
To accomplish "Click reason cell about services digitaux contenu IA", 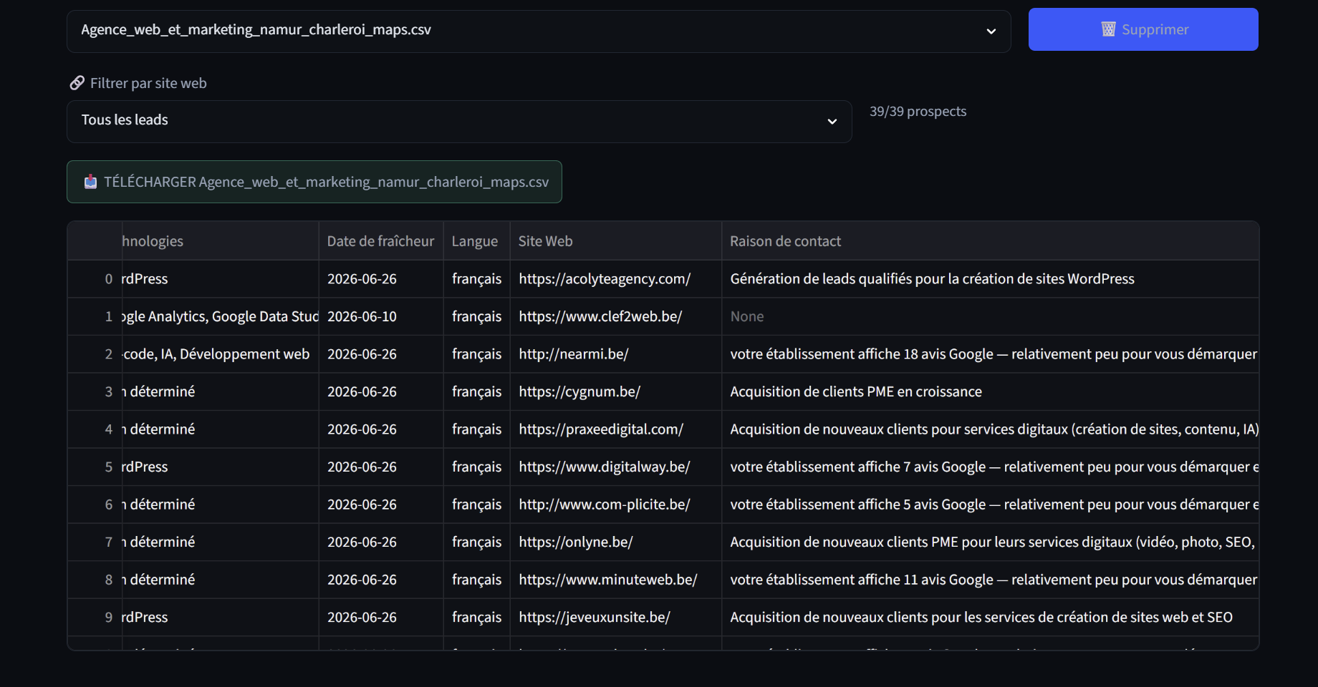I will coord(990,429).
